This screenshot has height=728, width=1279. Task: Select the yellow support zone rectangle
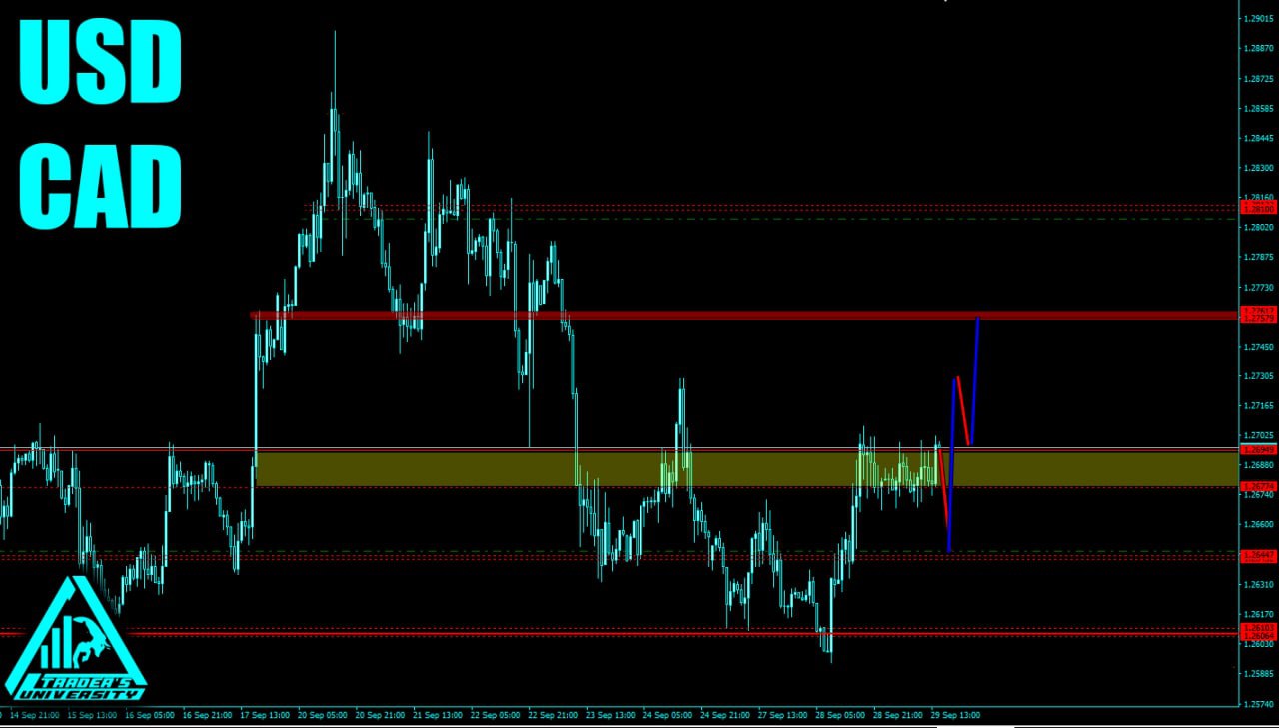pos(747,469)
